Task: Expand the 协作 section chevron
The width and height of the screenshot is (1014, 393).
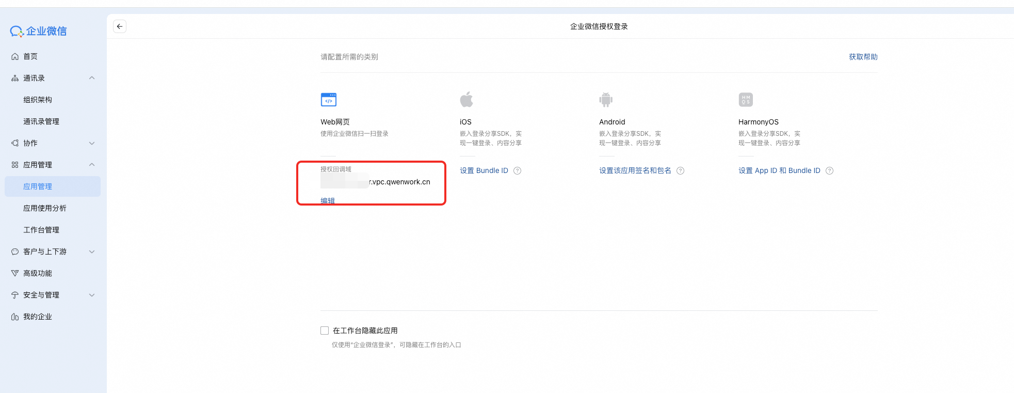Action: pos(92,143)
